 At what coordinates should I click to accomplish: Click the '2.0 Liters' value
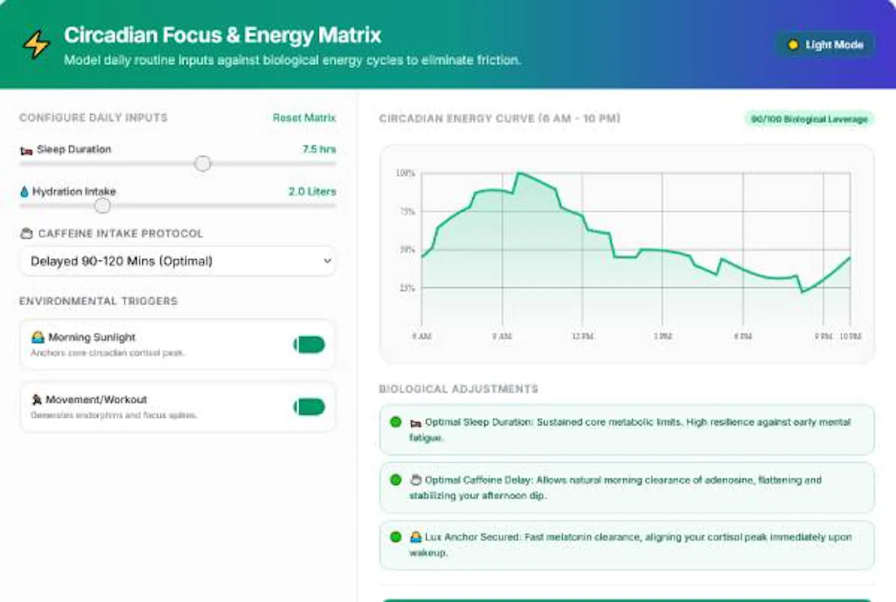pos(312,192)
